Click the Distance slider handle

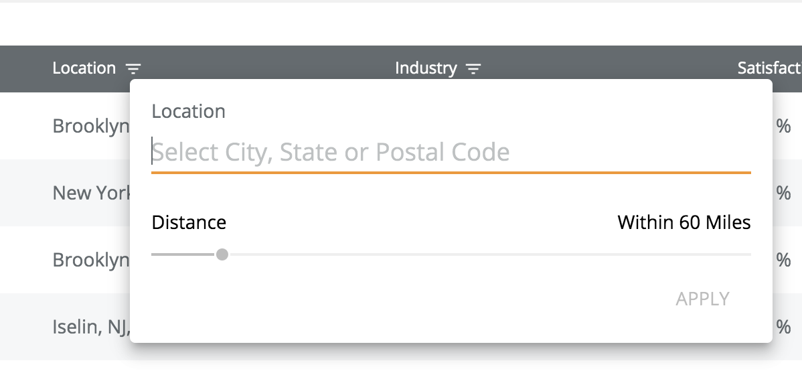tap(222, 254)
